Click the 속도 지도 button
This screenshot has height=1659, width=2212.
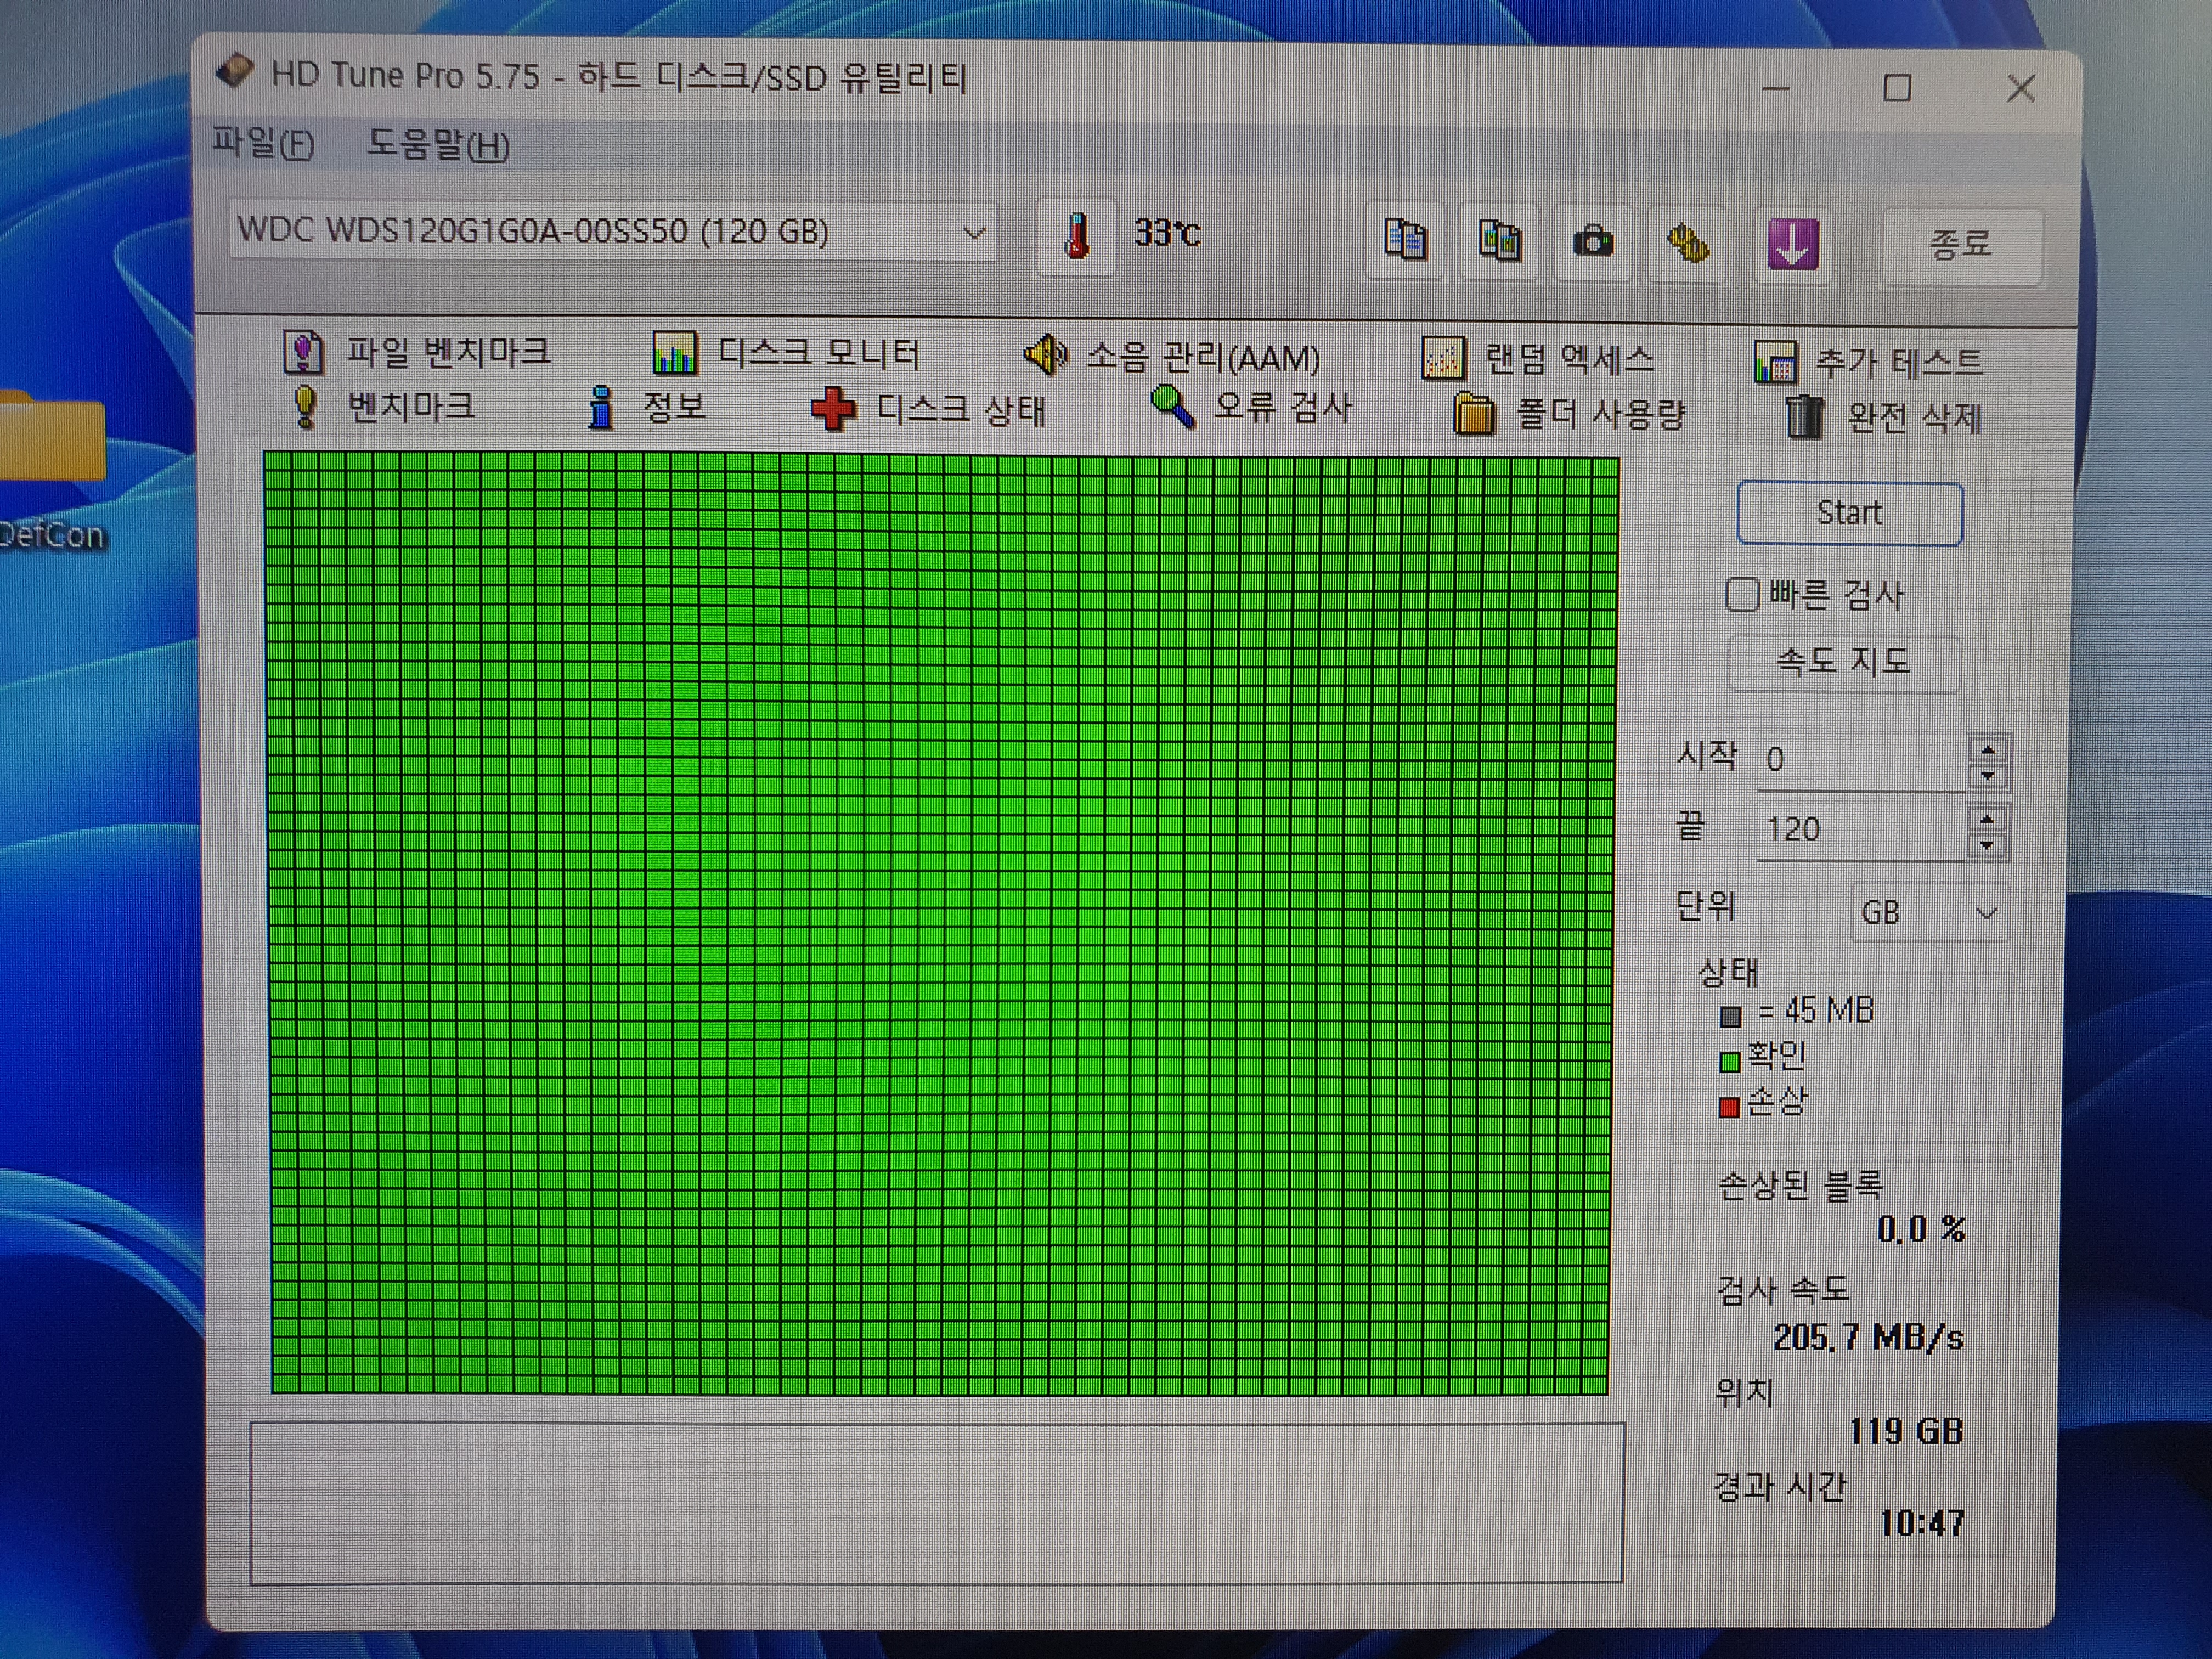click(x=1843, y=662)
